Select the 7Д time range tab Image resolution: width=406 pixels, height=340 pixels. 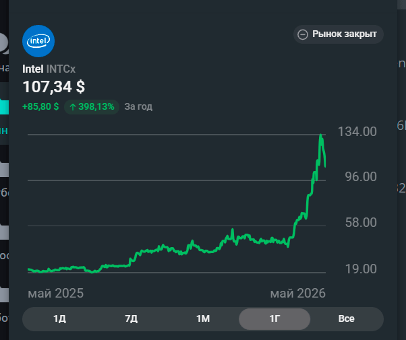click(x=132, y=318)
